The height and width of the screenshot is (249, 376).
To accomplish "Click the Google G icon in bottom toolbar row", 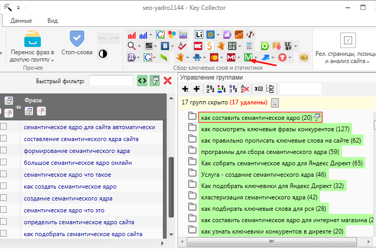I will (x=148, y=57).
